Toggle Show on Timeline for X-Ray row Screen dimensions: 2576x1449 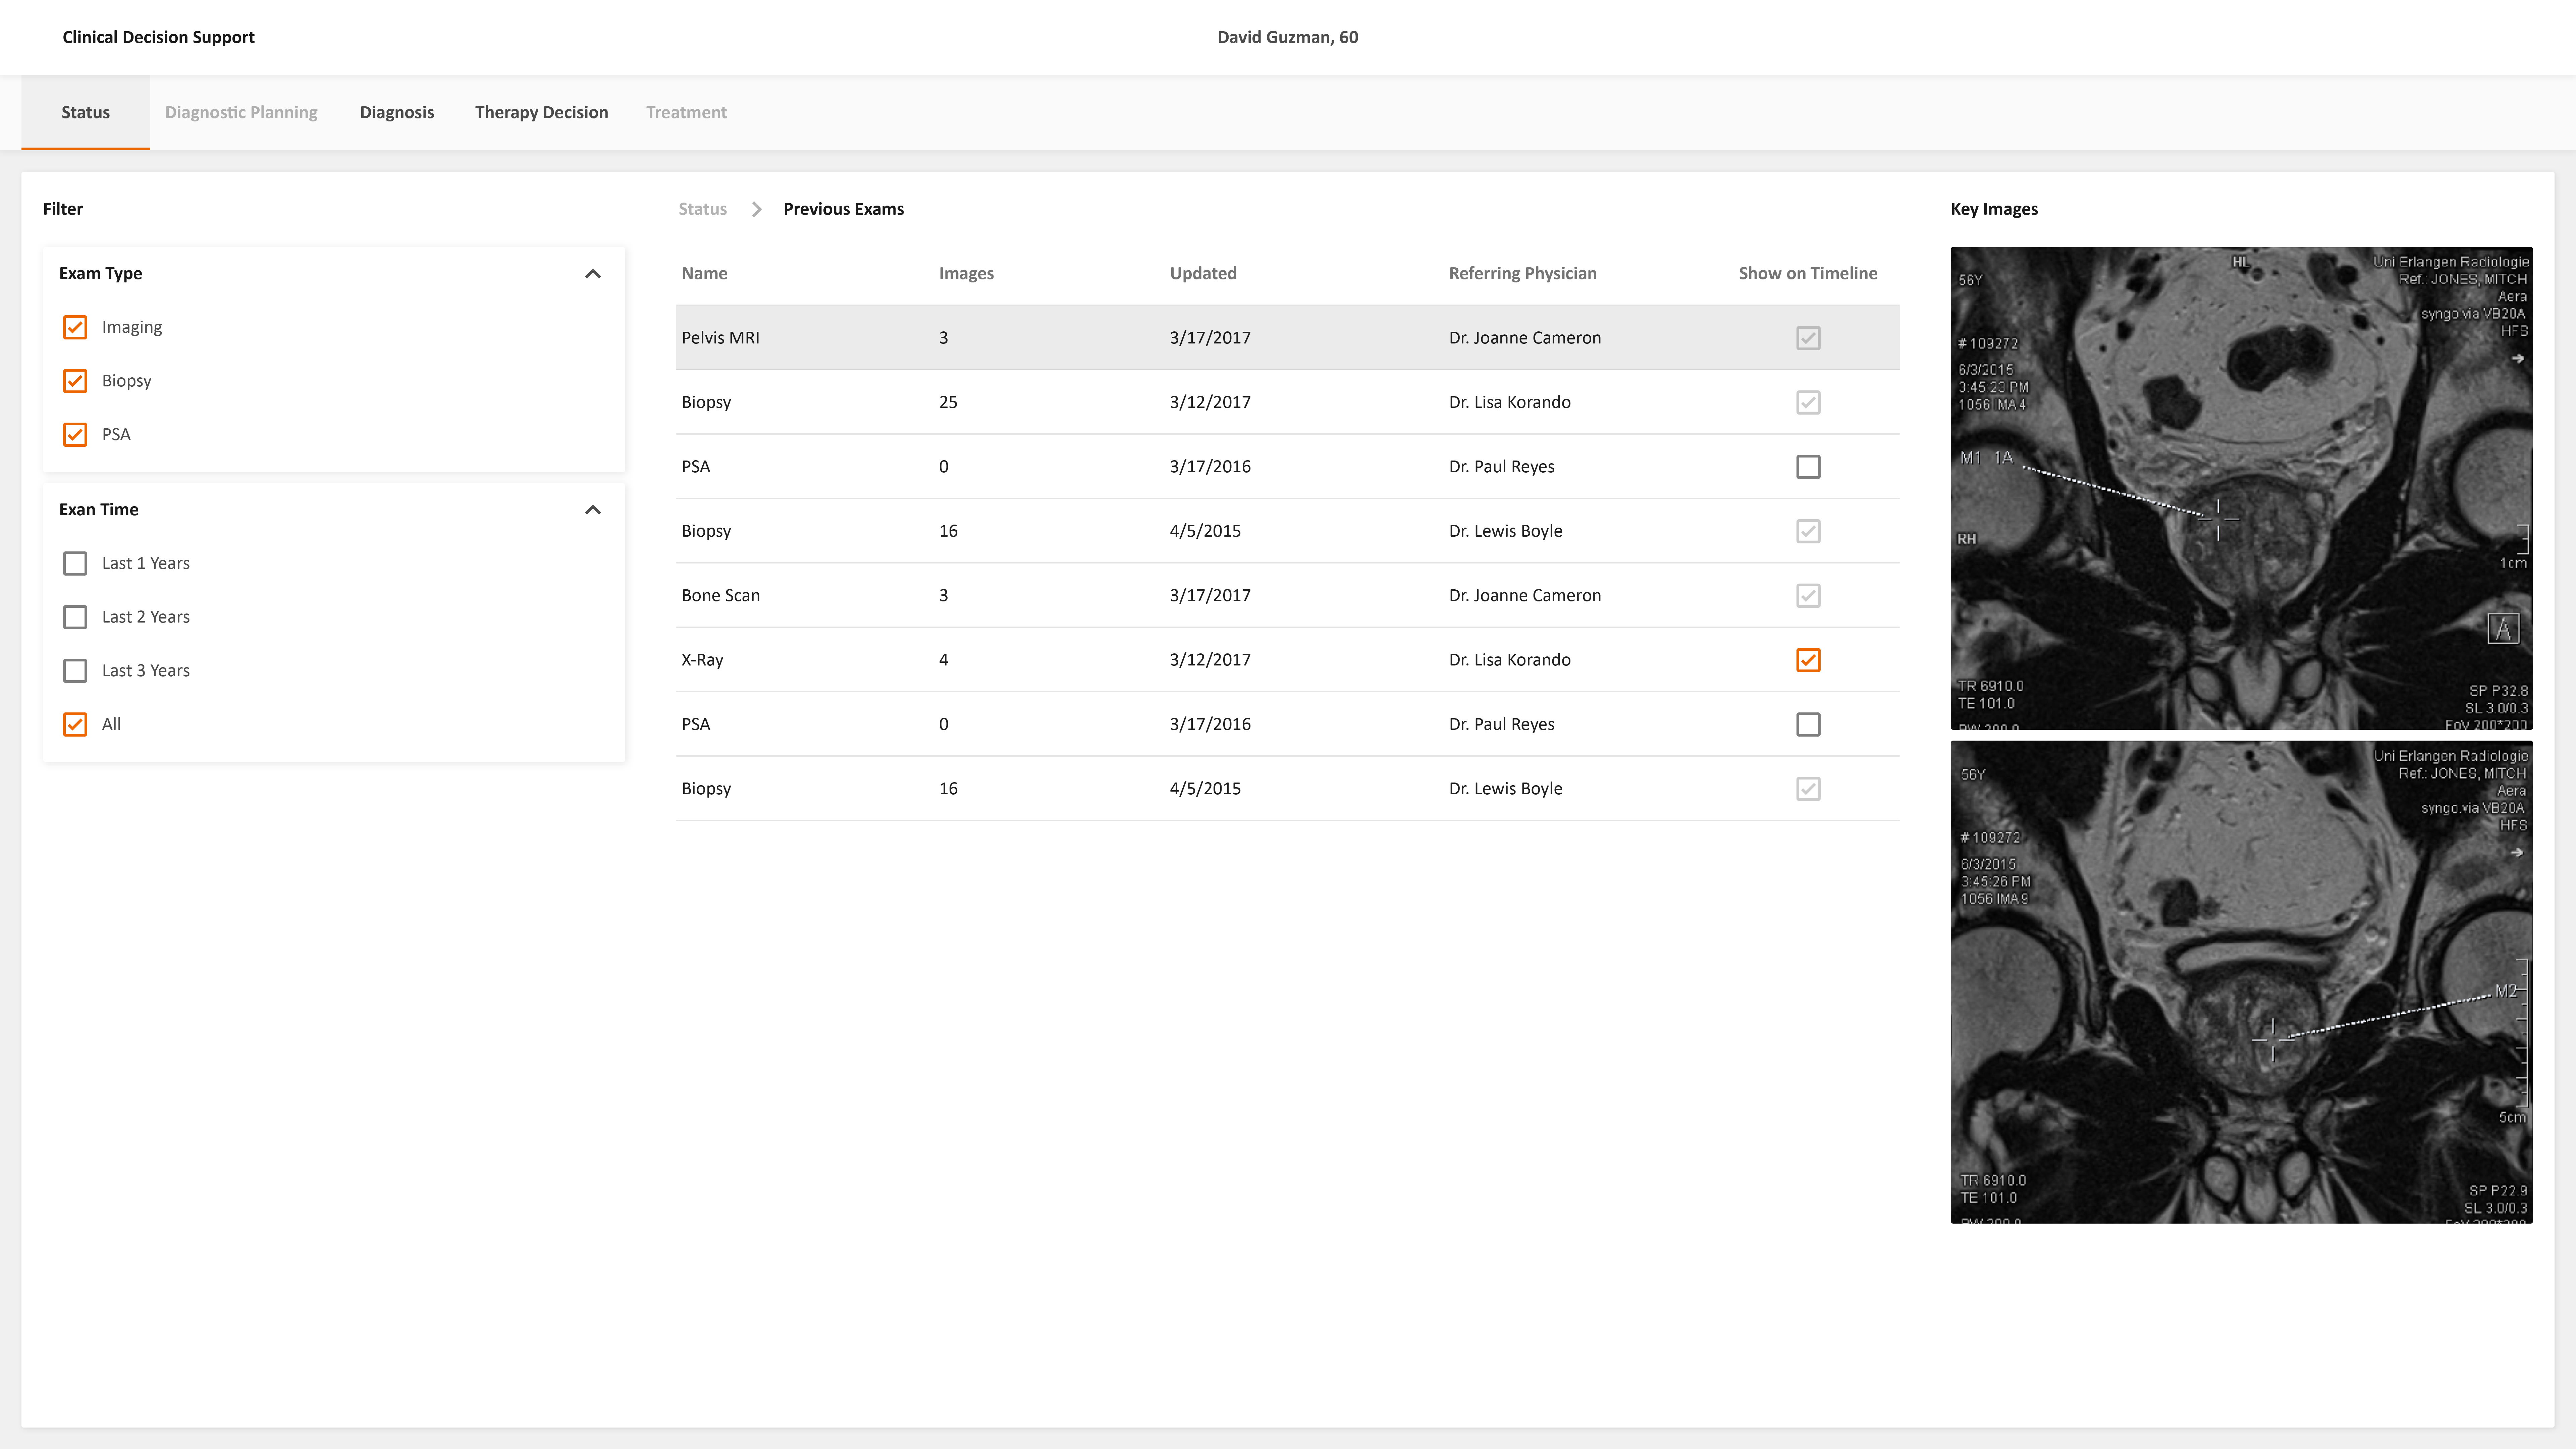tap(1808, 660)
